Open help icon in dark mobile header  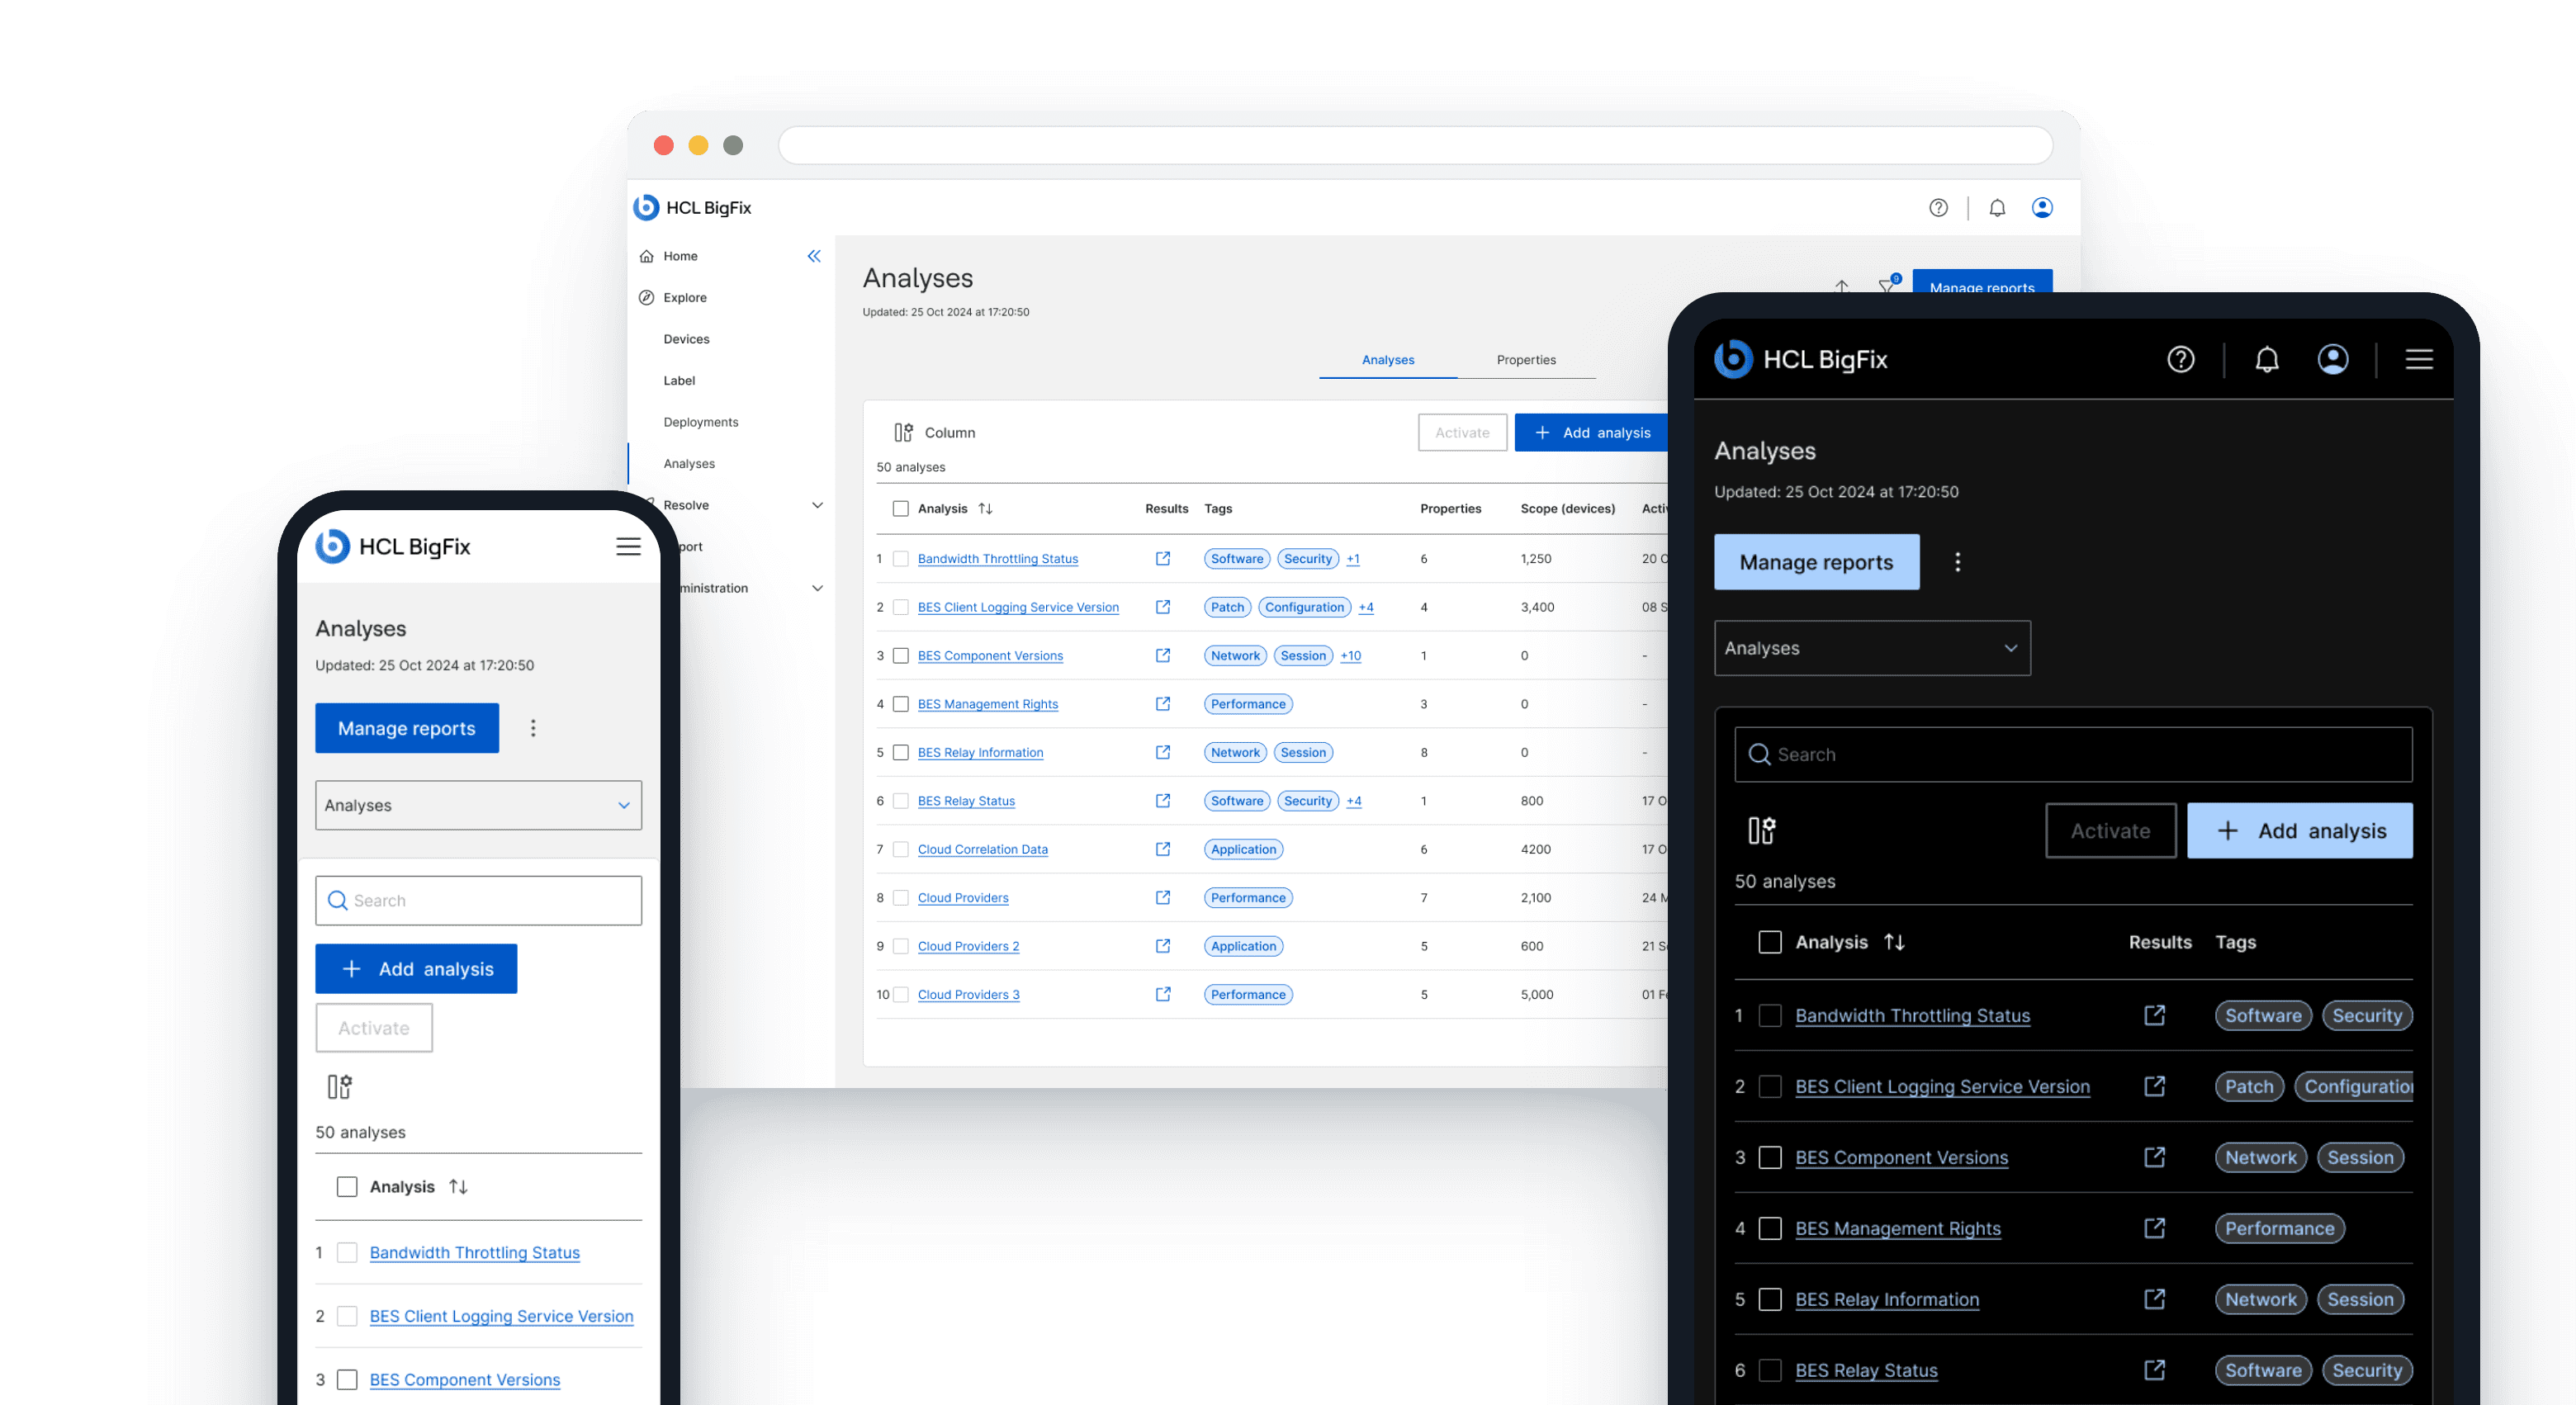[2181, 359]
